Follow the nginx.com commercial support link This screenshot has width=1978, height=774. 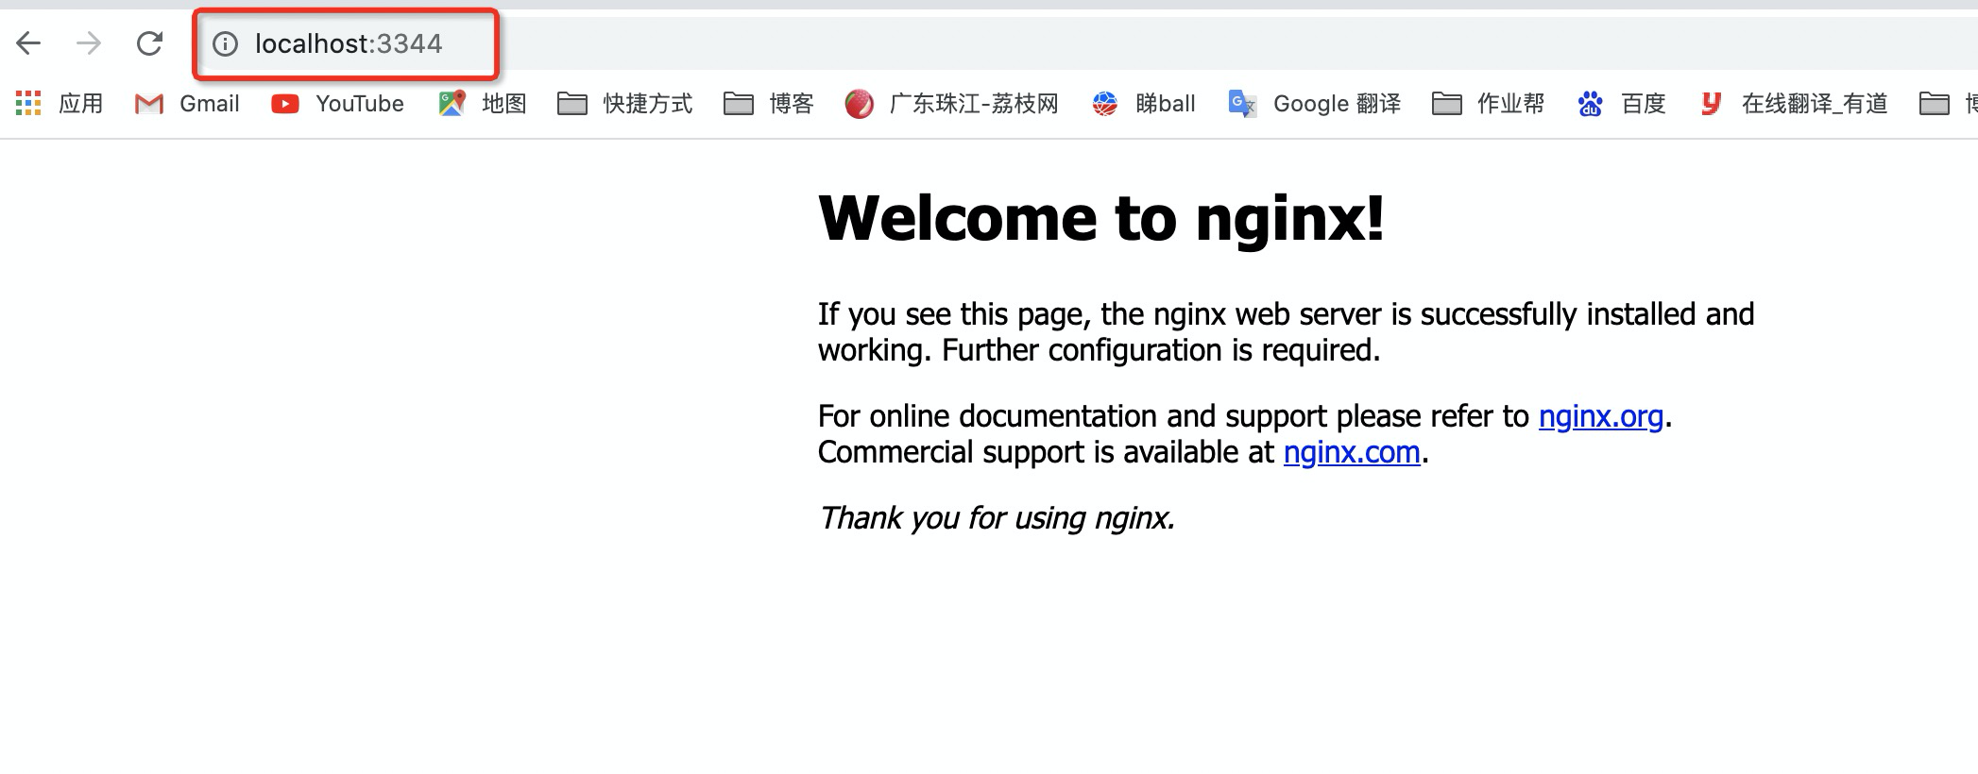pyautogui.click(x=1352, y=452)
